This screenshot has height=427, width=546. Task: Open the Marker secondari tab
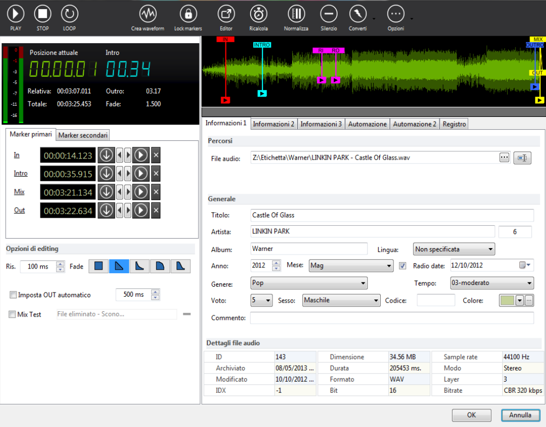[x=83, y=136]
